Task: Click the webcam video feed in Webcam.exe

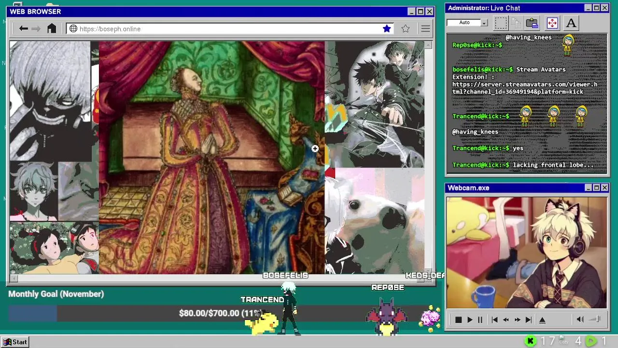Action: (526, 252)
